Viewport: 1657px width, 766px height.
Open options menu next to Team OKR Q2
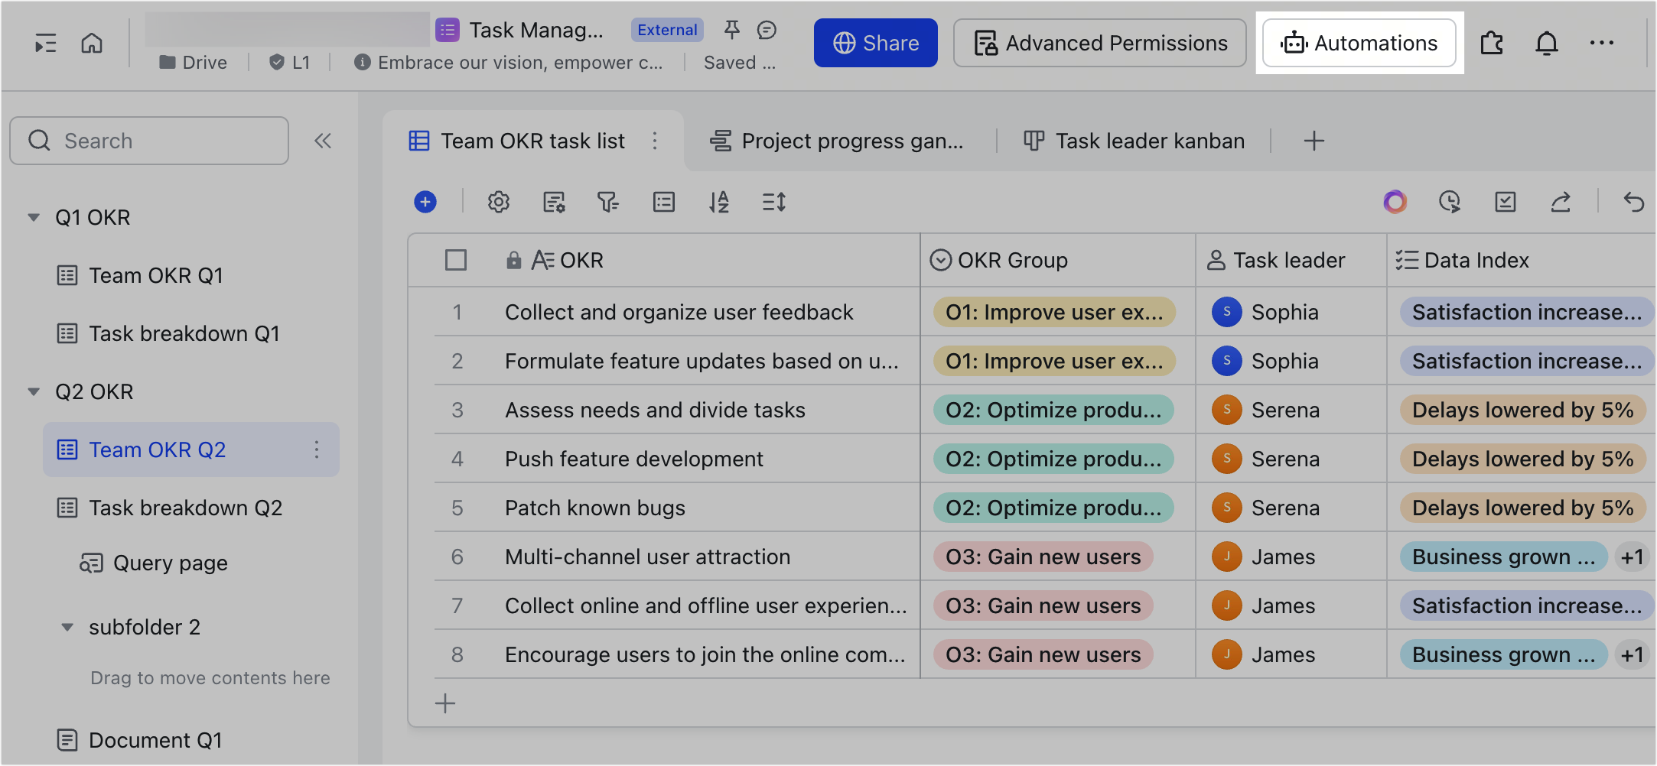317,450
